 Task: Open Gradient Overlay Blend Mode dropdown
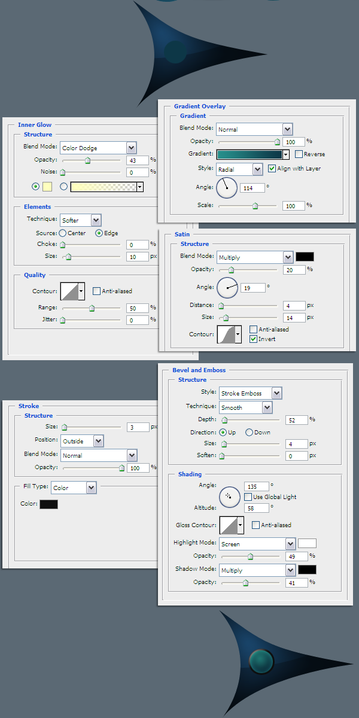pos(254,129)
